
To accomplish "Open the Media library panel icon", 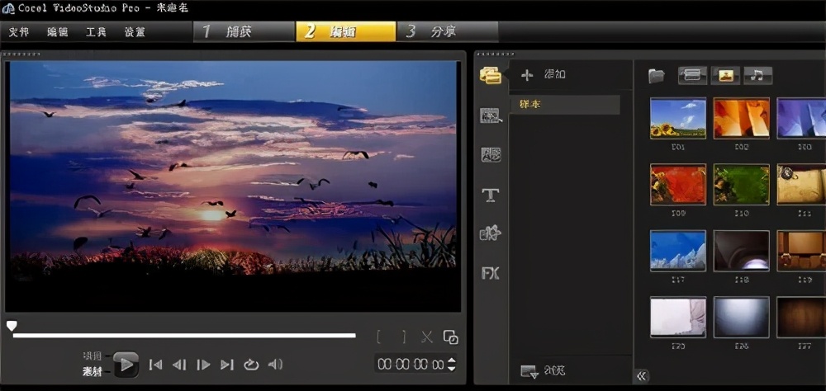I will 491,75.
